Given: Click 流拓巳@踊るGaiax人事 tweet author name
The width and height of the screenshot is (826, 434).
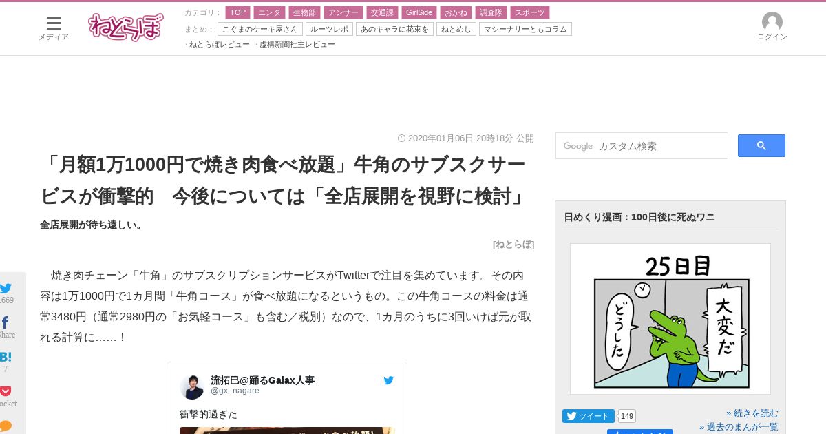Looking at the screenshot, I should click(x=262, y=380).
